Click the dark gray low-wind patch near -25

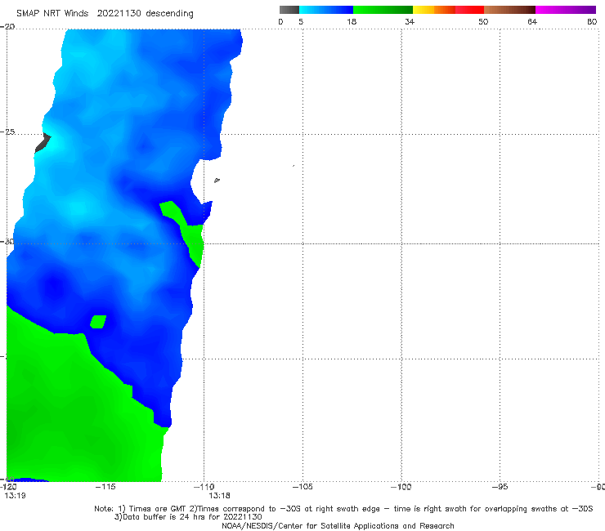coord(43,143)
